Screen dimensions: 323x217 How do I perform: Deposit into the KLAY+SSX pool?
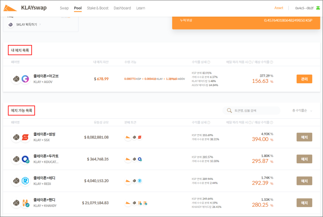point(304,137)
